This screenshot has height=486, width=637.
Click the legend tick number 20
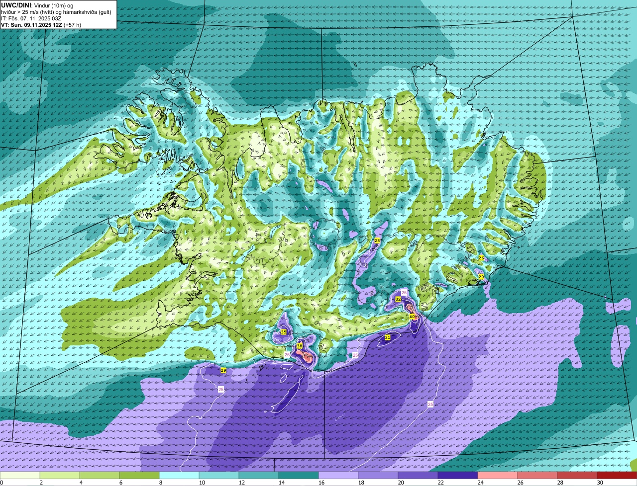401,483
